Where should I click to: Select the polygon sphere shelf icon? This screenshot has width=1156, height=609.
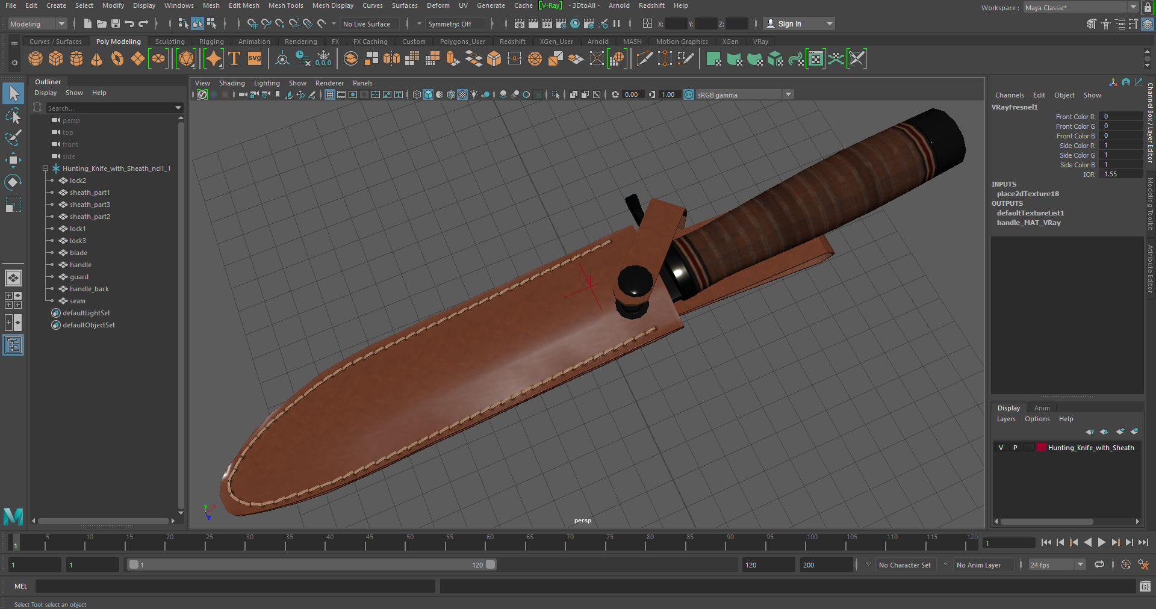click(36, 58)
